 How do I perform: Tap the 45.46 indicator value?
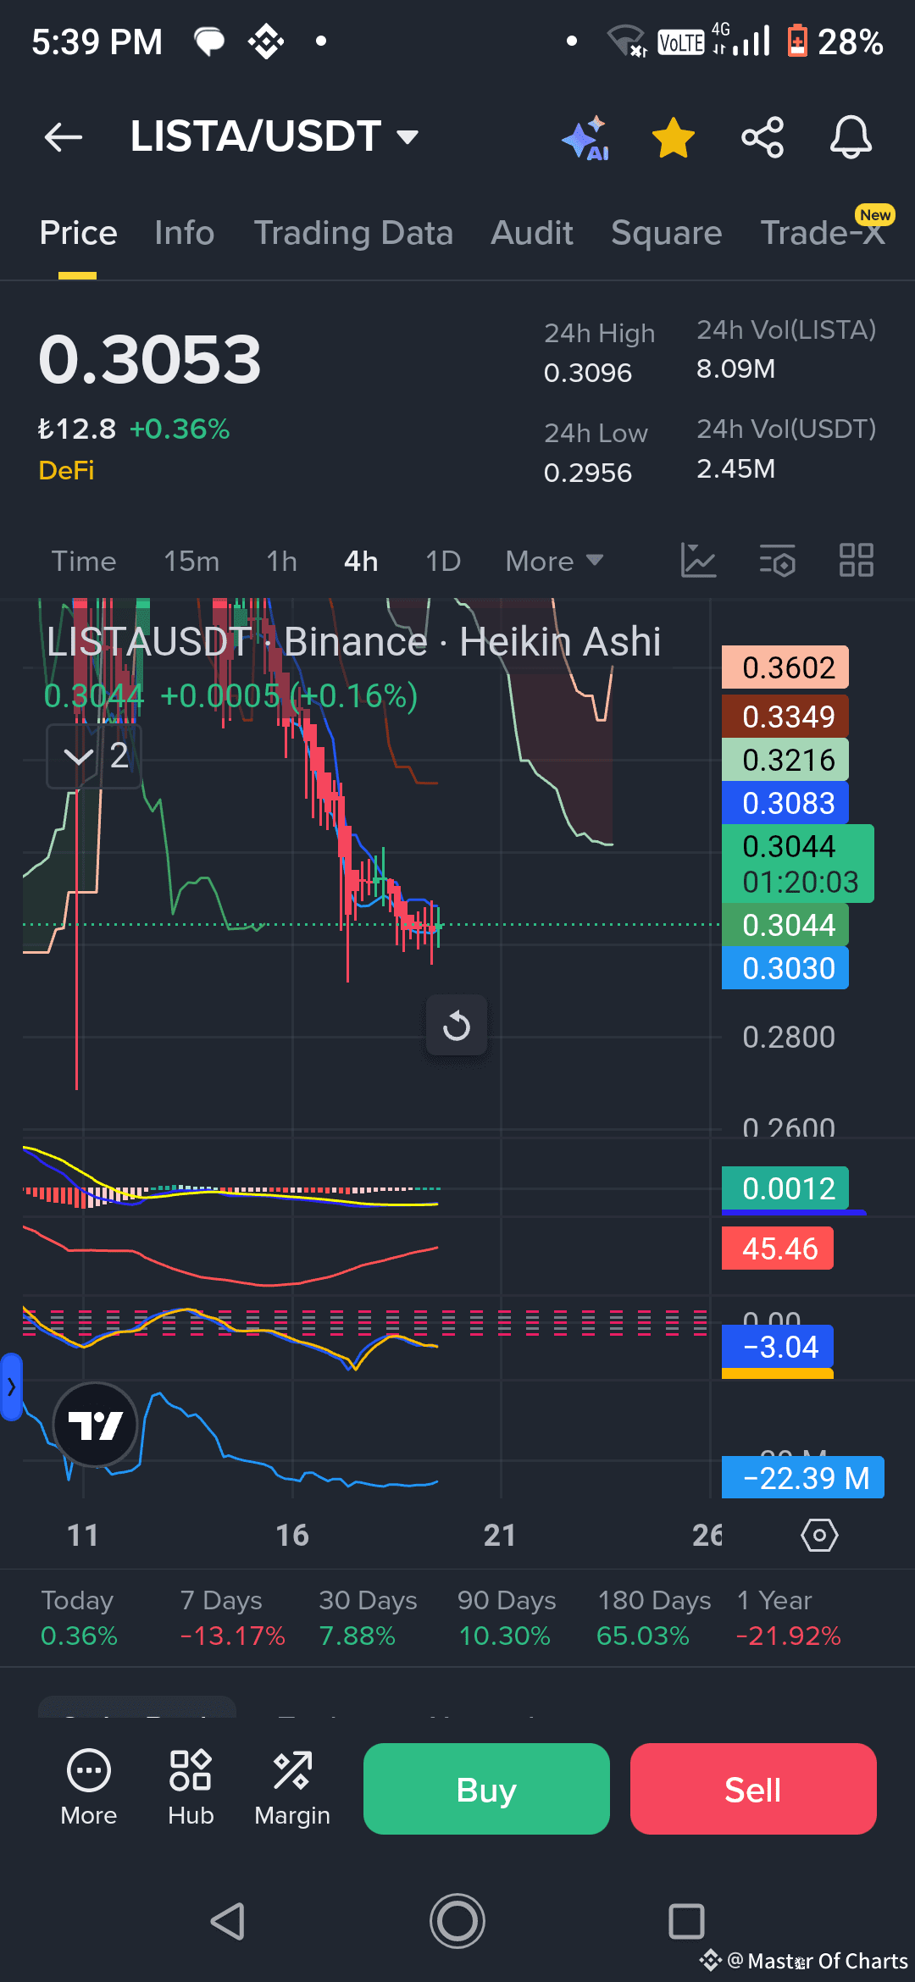[778, 1248]
